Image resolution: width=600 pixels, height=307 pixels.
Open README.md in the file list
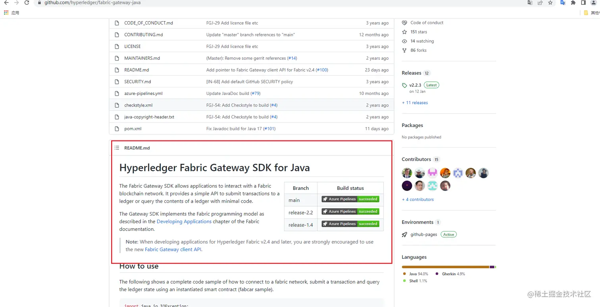tap(137, 70)
